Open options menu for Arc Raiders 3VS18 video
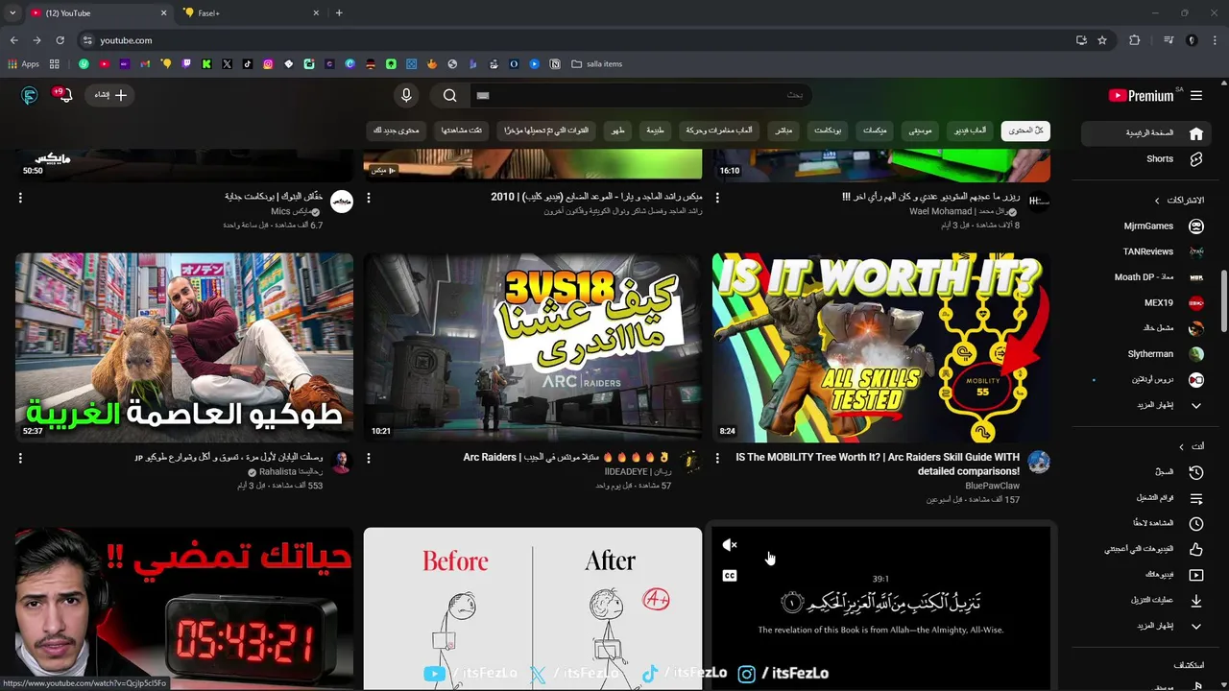Viewport: 1229px width, 691px height. click(x=369, y=459)
